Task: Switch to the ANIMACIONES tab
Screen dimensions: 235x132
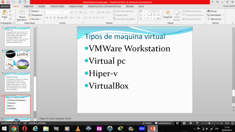Action: pos(76,6)
